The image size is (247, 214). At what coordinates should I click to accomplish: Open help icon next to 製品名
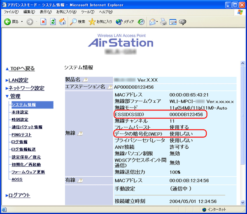85,80
